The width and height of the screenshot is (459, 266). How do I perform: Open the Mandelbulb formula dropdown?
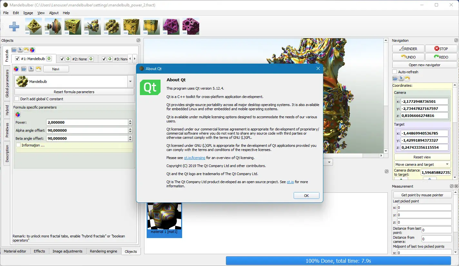(131, 82)
